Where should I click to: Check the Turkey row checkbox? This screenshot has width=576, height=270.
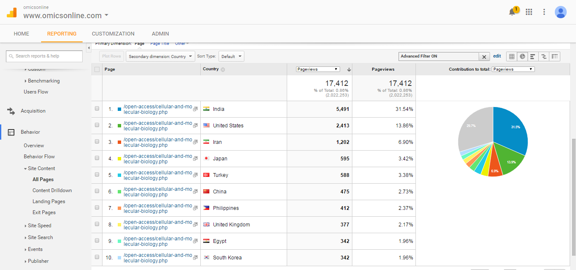tap(97, 175)
